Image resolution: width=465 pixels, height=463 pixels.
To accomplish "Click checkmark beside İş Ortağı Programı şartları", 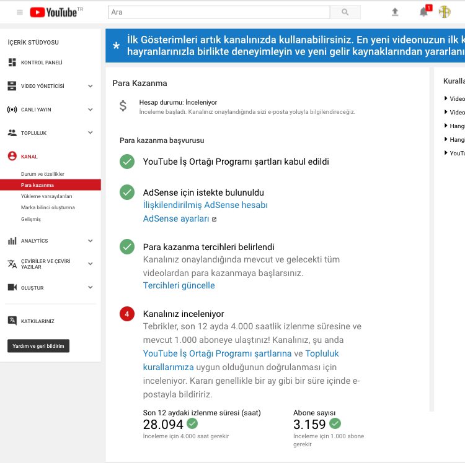I will [127, 162].
